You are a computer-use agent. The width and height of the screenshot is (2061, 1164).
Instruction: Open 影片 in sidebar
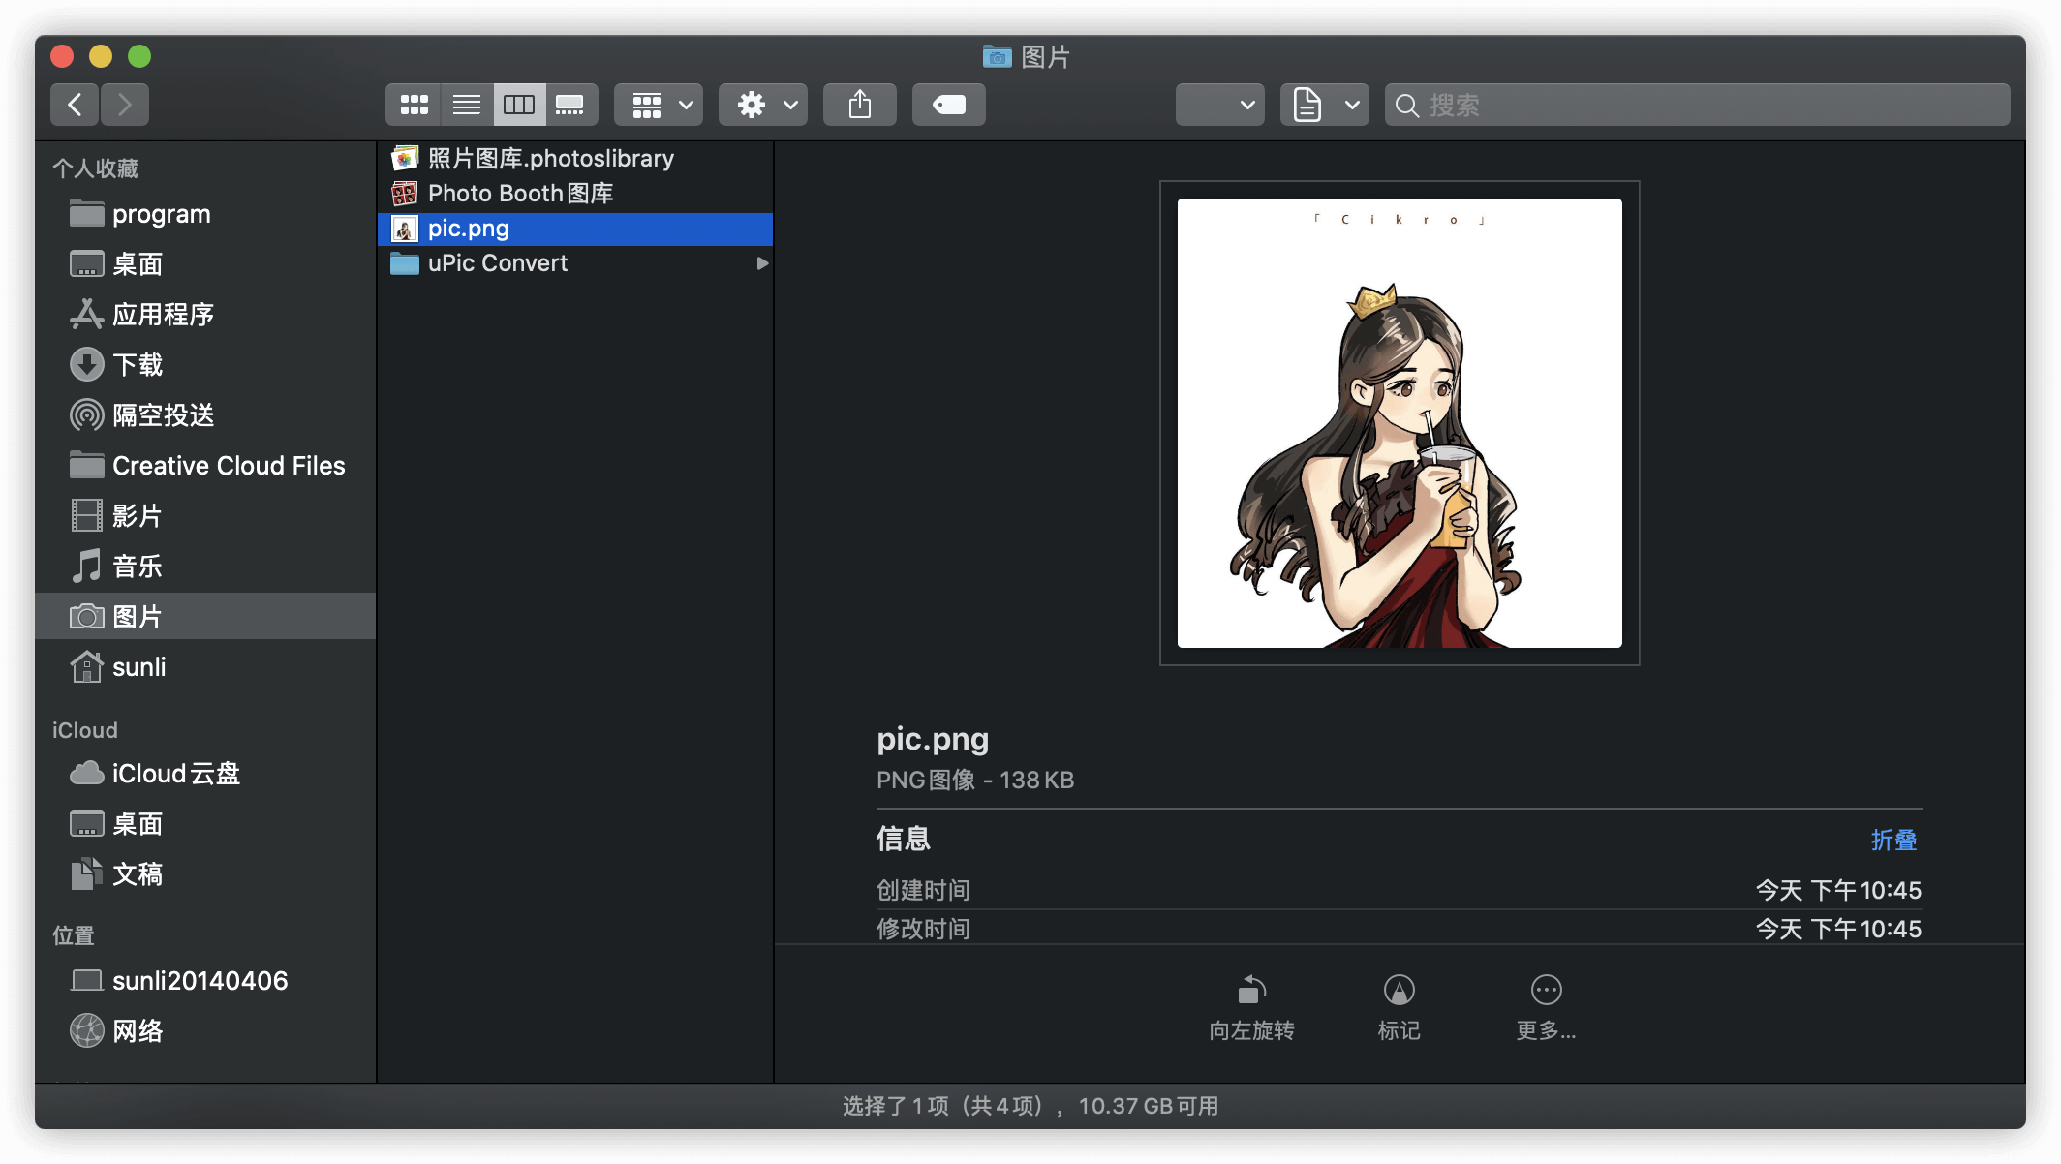pyautogui.click(x=205, y=516)
